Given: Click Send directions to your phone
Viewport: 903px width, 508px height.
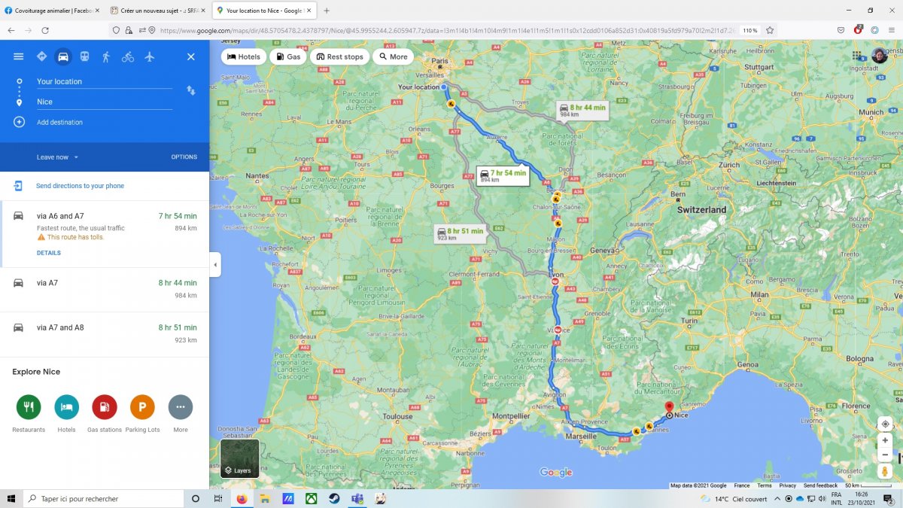Looking at the screenshot, I should click(80, 186).
